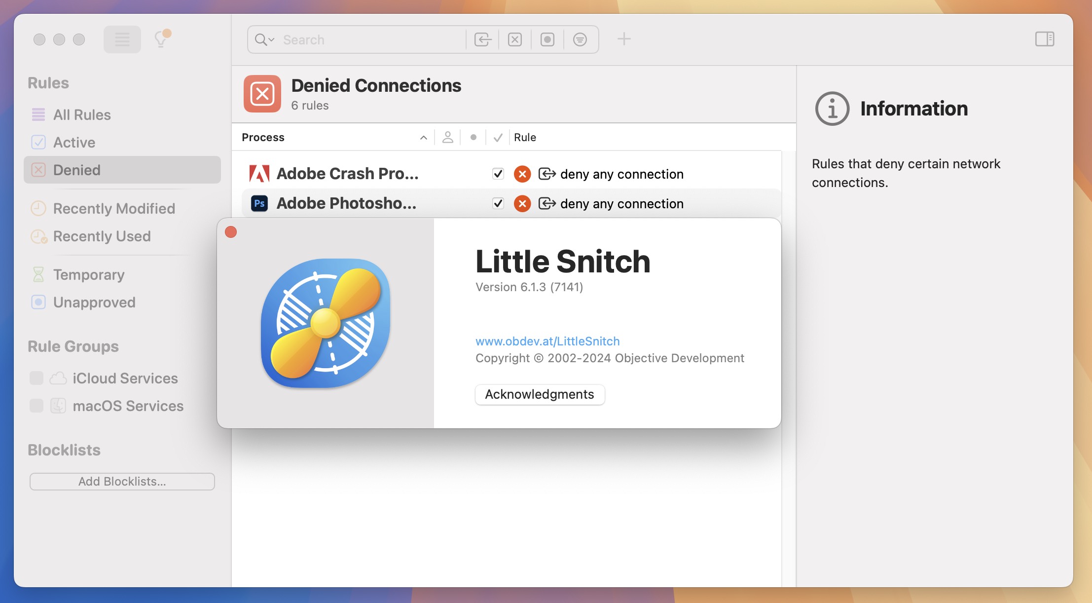Sort by the enabled checkmark column
The width and height of the screenshot is (1092, 603).
(498, 138)
